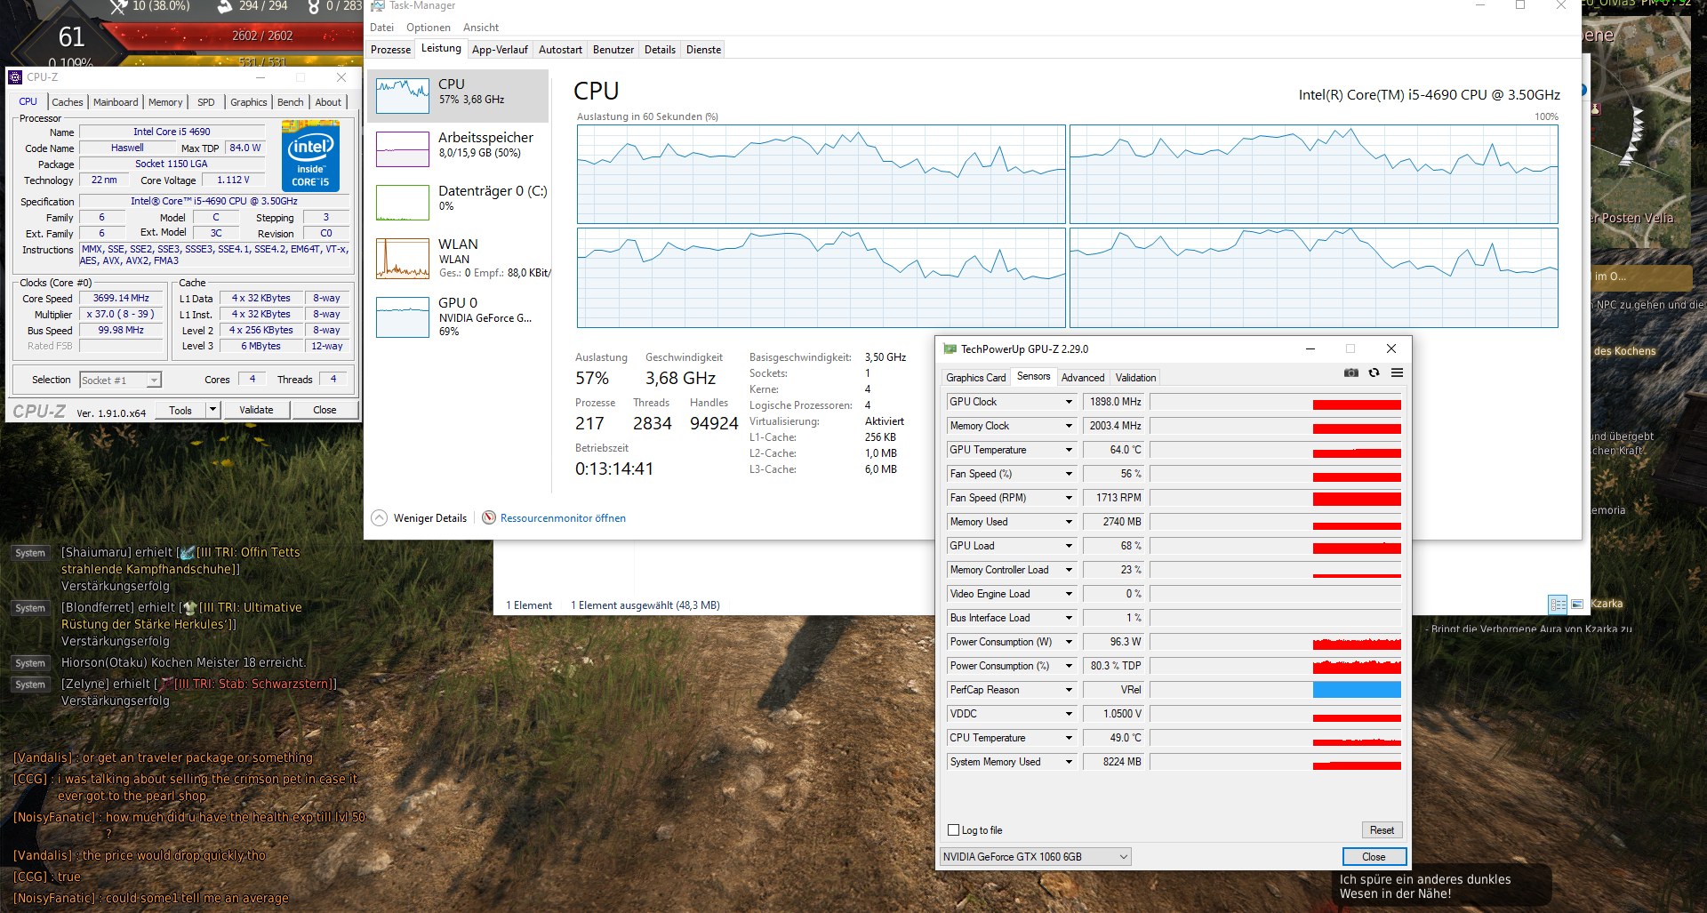Open the NVIDIA GeForce GTX 1060 6GB selector
This screenshot has width=1707, height=913.
click(x=1036, y=857)
